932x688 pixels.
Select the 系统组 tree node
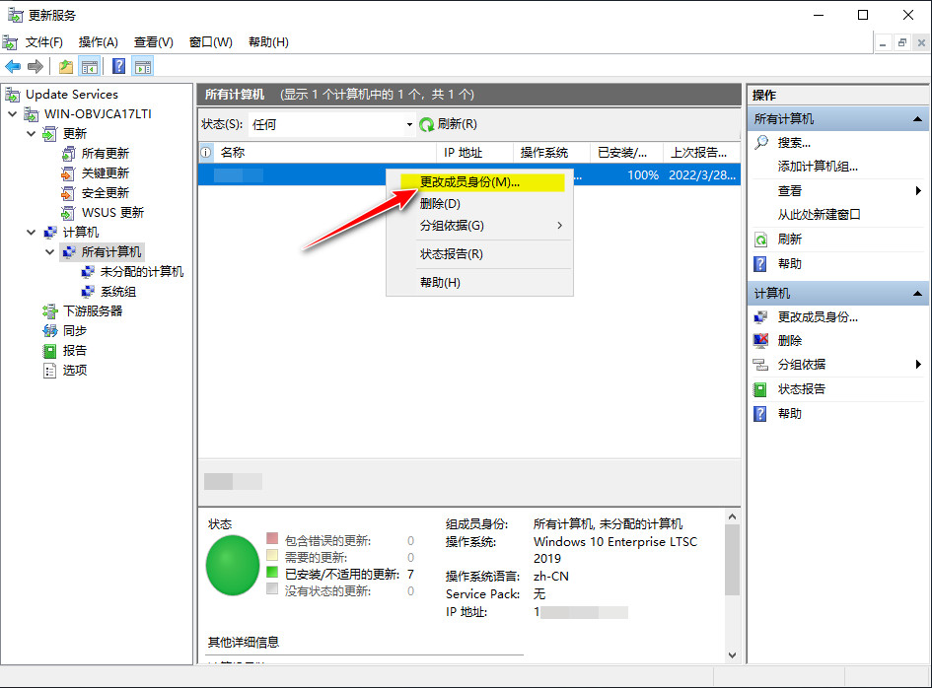click(x=118, y=292)
